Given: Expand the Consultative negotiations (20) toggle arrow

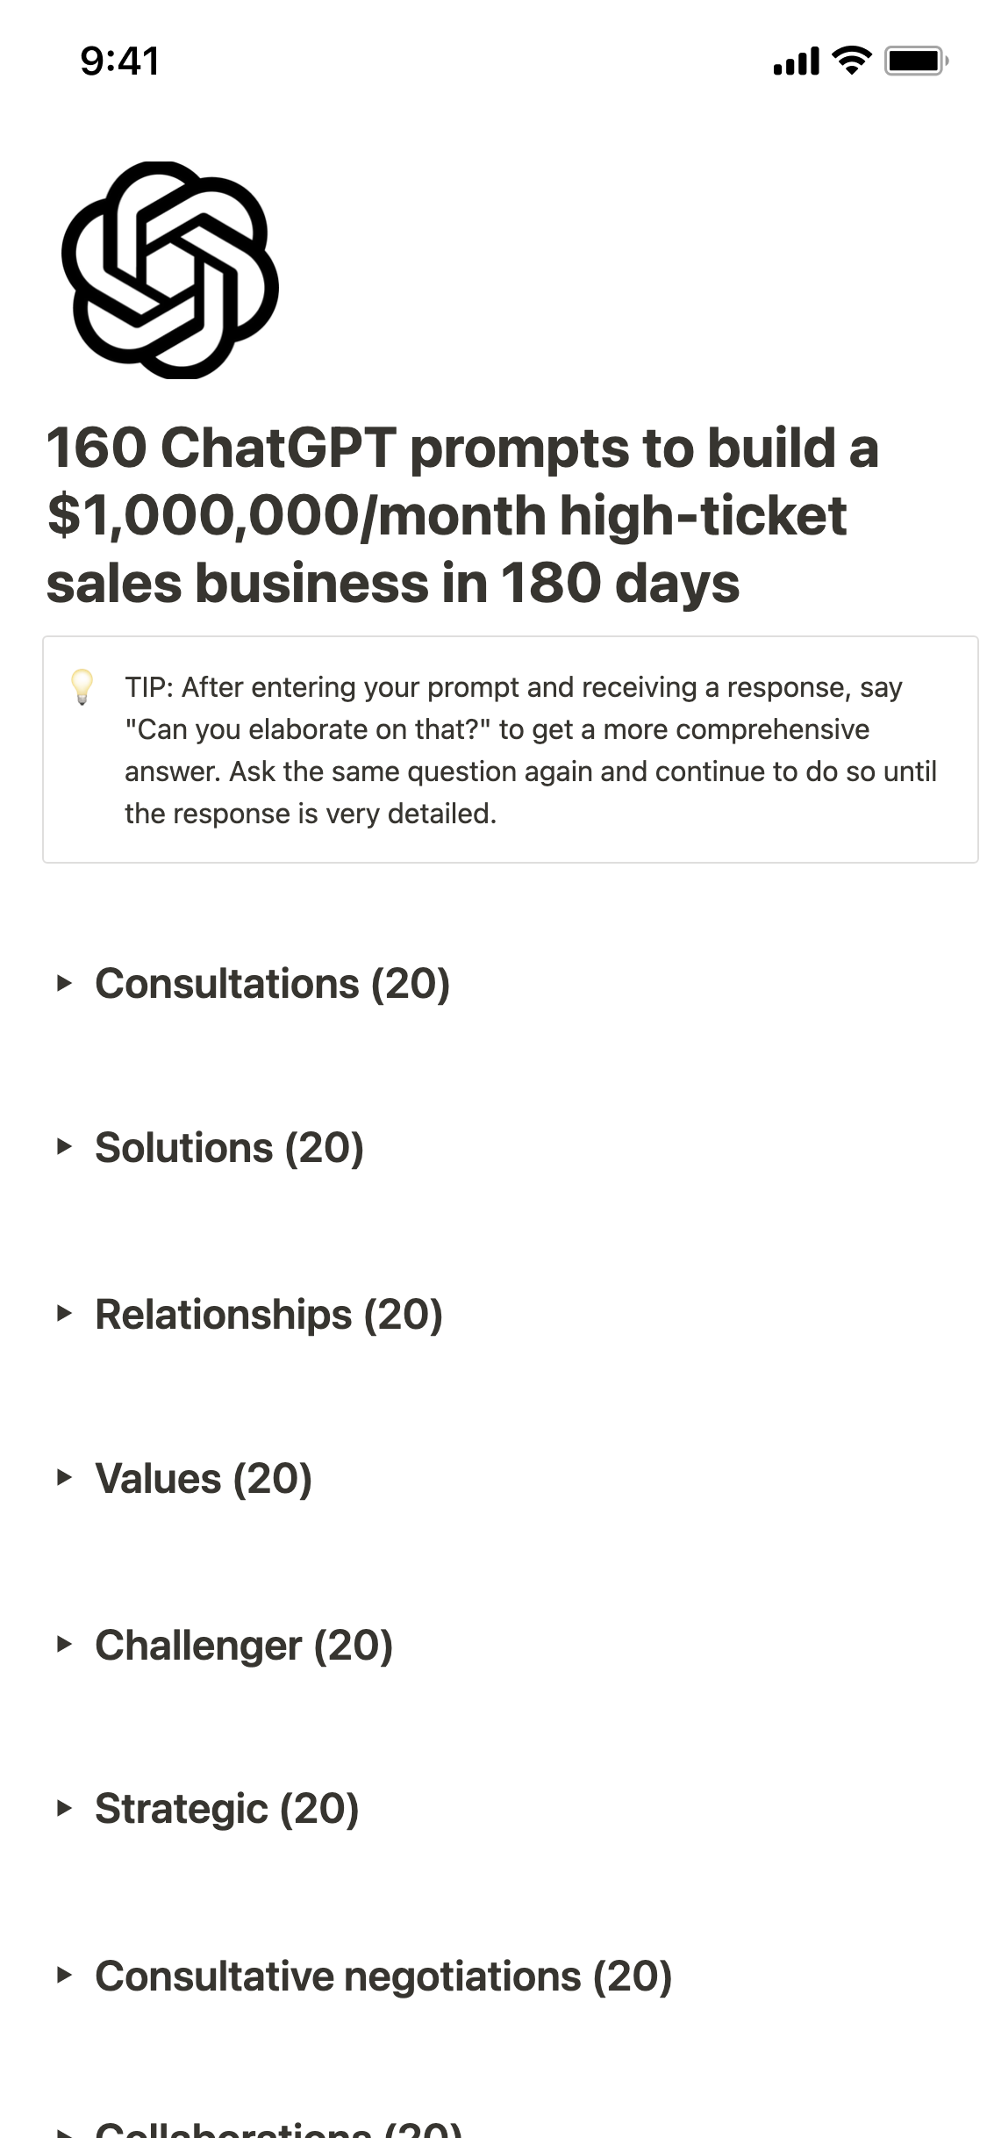Looking at the screenshot, I should tap(63, 1976).
